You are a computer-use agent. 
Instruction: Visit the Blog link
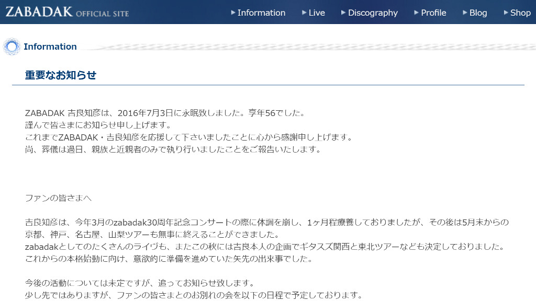pyautogui.click(x=478, y=13)
